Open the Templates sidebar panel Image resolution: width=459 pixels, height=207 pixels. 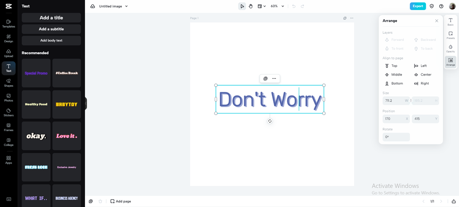coord(9,24)
